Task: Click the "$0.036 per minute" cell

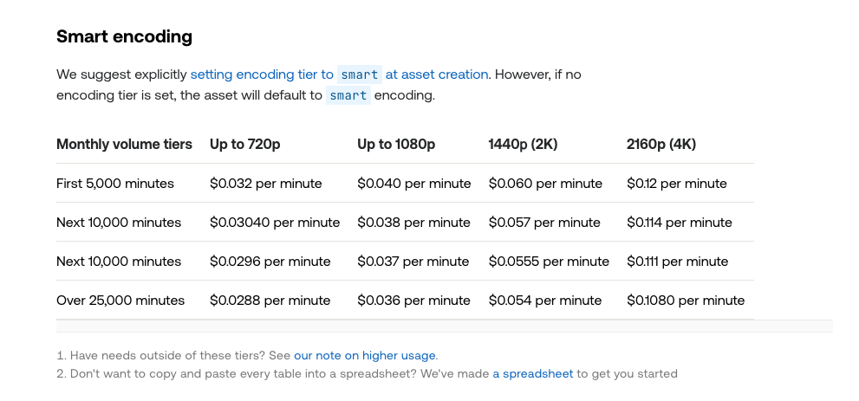Action: point(413,301)
